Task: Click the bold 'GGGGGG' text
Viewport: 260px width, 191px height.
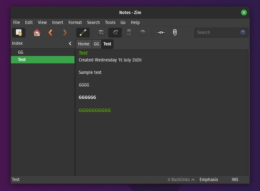Action: (87, 97)
